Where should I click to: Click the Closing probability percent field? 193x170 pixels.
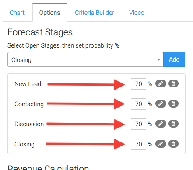(138, 144)
